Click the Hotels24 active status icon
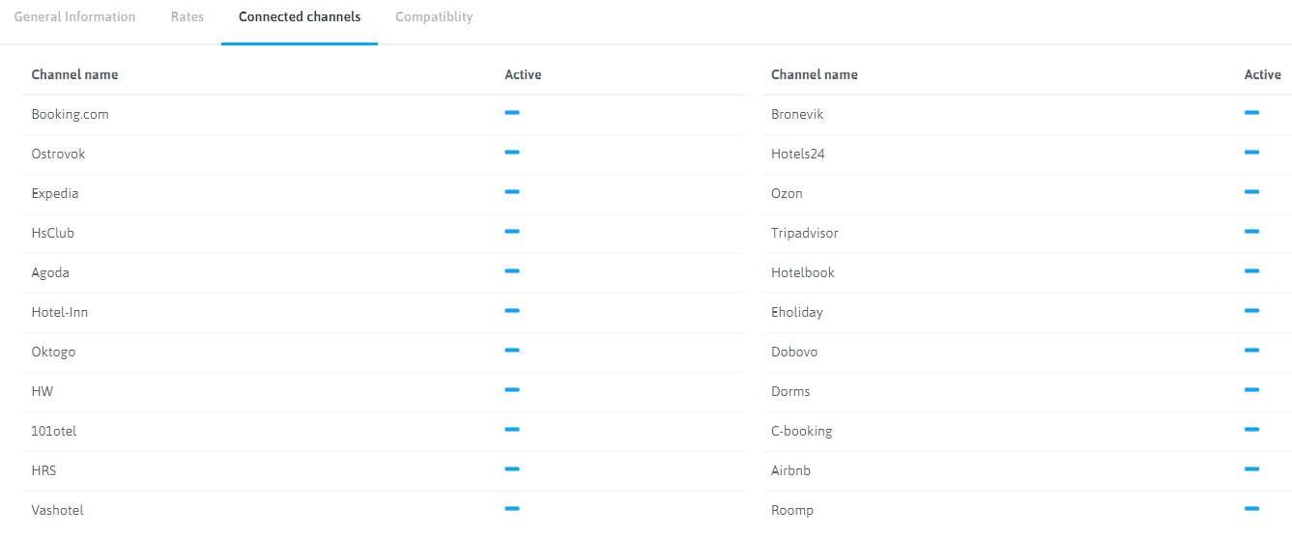This screenshot has width=1292, height=537. pyautogui.click(x=1251, y=153)
